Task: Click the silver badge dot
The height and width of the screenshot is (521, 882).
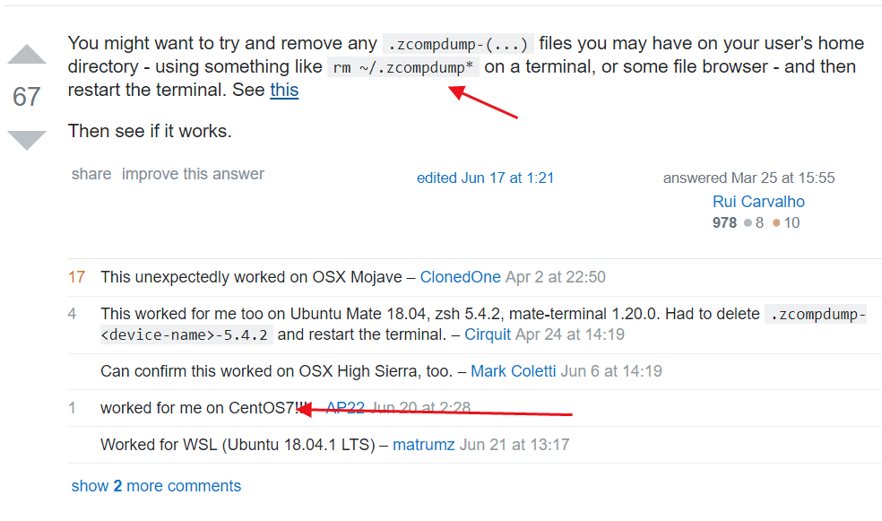Action: click(748, 222)
